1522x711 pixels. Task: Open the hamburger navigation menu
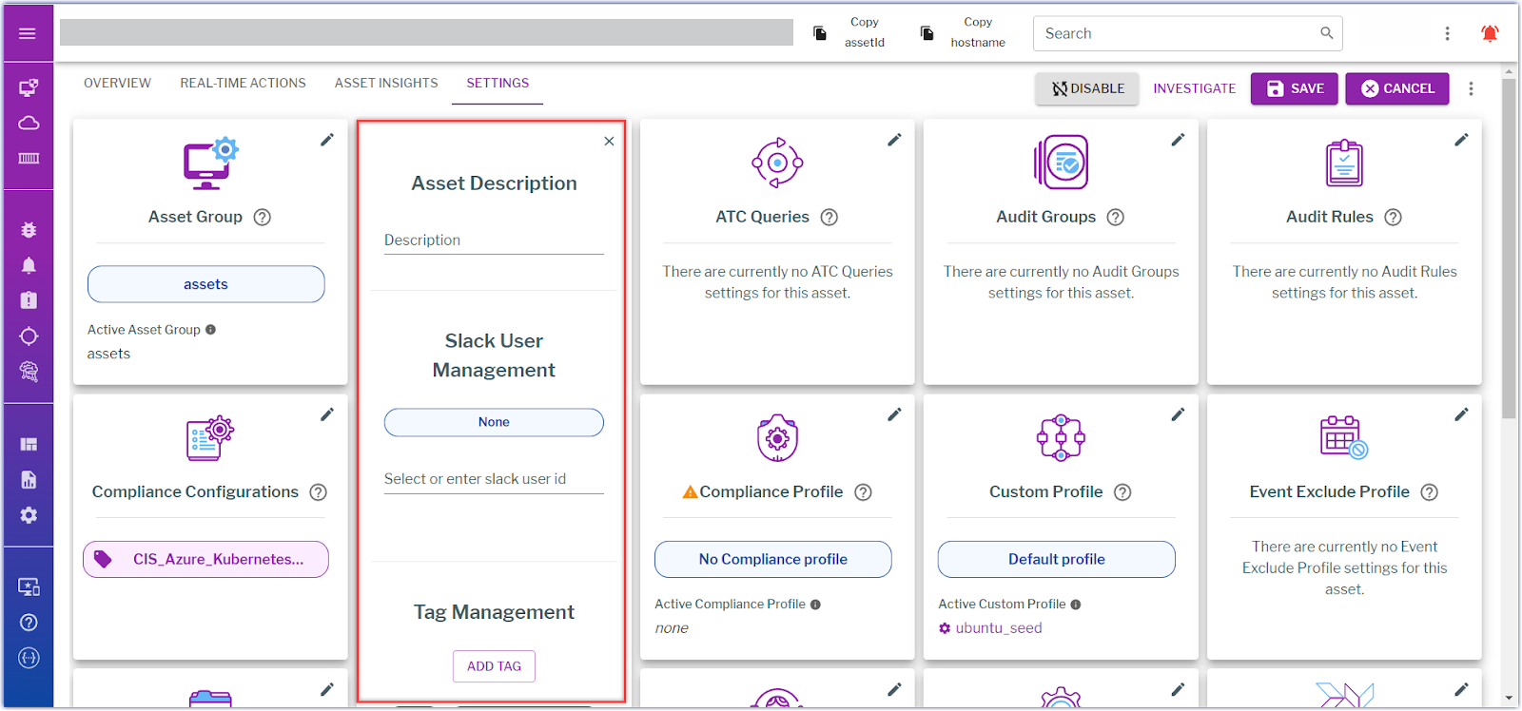tap(28, 33)
